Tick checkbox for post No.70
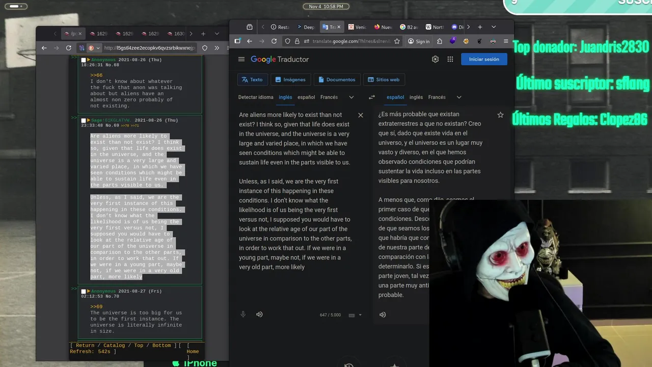The image size is (652, 367). (x=84, y=292)
